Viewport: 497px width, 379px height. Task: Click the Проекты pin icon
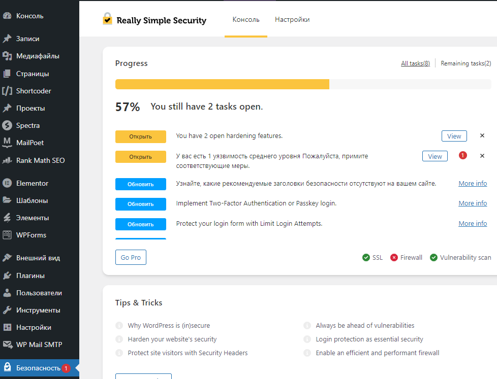(7, 108)
